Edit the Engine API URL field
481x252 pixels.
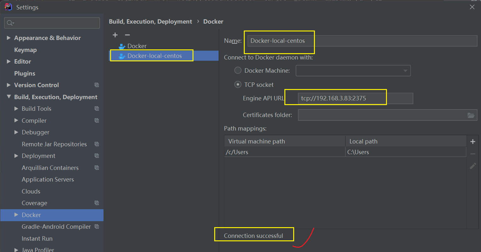355,98
